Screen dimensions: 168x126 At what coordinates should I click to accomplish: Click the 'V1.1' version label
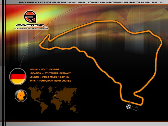tap(162, 2)
